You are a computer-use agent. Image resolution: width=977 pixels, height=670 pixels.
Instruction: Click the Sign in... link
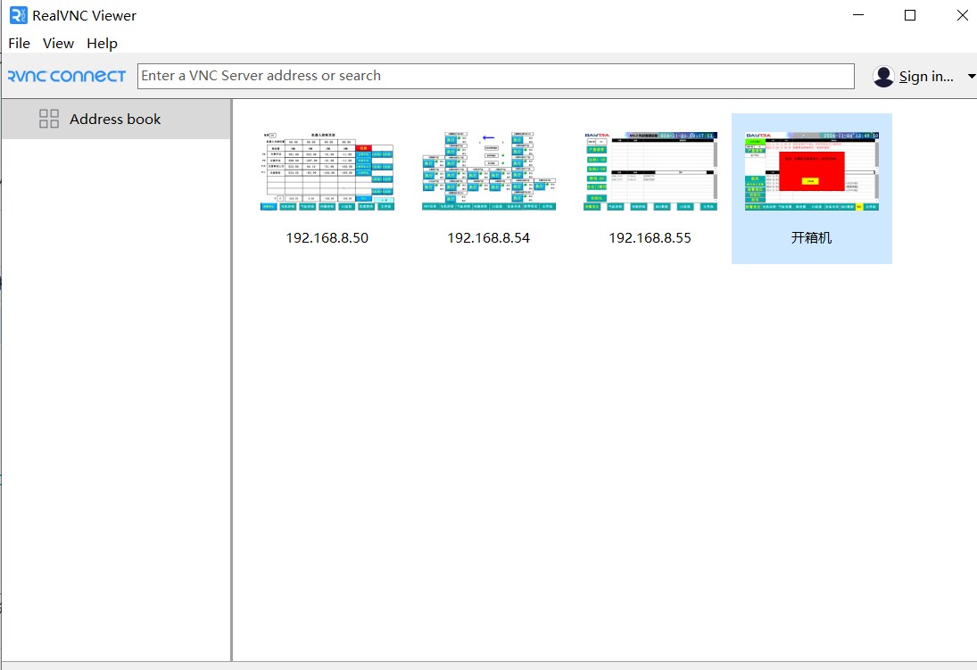point(926,77)
